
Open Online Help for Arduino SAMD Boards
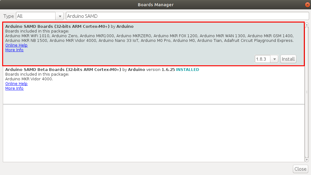[x=17, y=45]
